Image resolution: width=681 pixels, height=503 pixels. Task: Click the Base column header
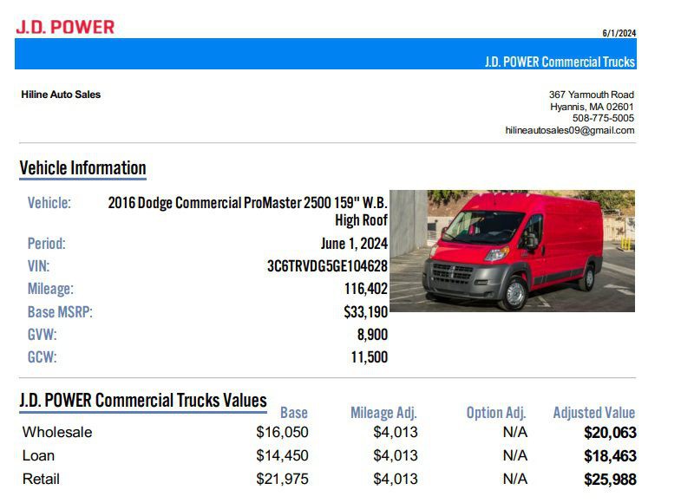[293, 412]
